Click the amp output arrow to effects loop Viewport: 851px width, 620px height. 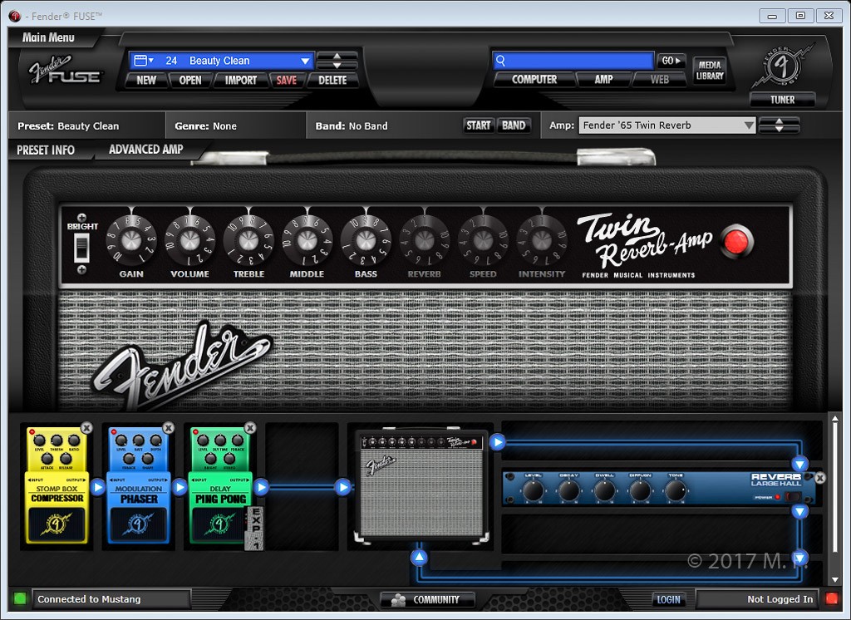point(498,442)
